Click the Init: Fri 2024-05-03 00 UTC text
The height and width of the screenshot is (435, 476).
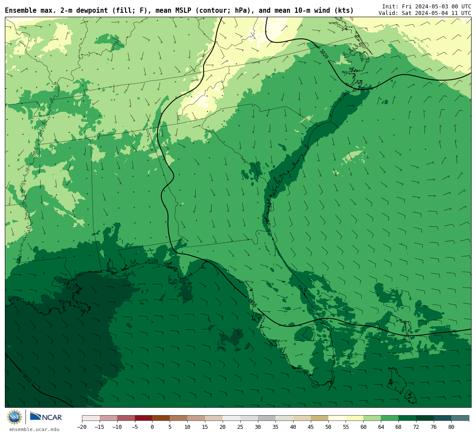(427, 6)
